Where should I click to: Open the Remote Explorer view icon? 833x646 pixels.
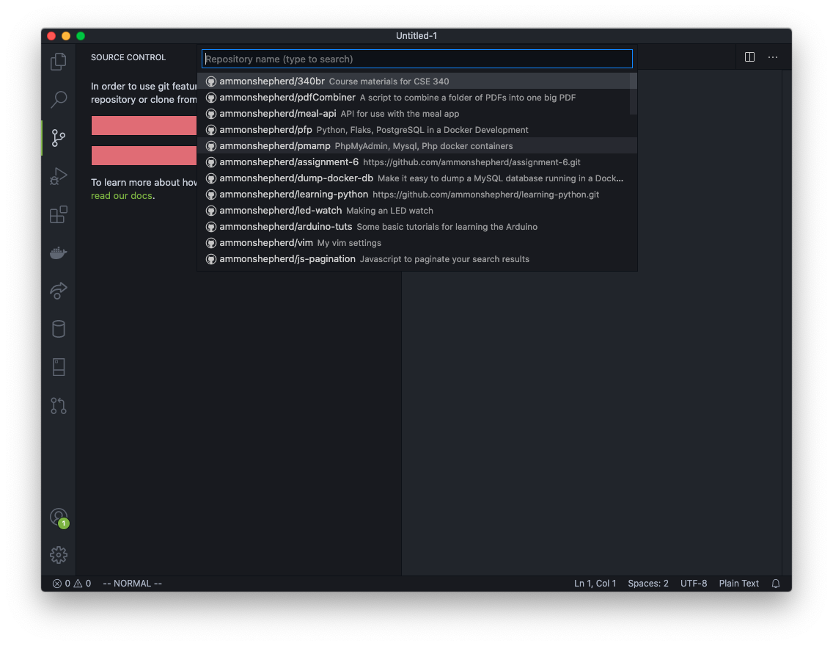(59, 367)
